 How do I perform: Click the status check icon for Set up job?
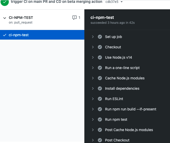pyautogui.click(x=100, y=37)
